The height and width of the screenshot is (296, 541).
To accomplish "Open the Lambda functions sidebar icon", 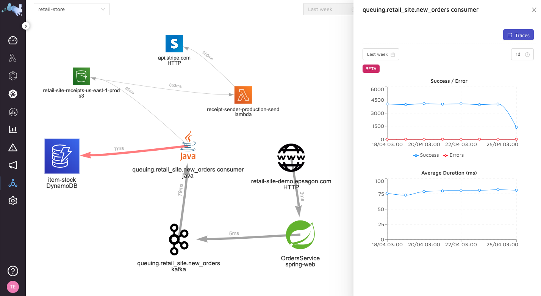I will [x=13, y=58].
